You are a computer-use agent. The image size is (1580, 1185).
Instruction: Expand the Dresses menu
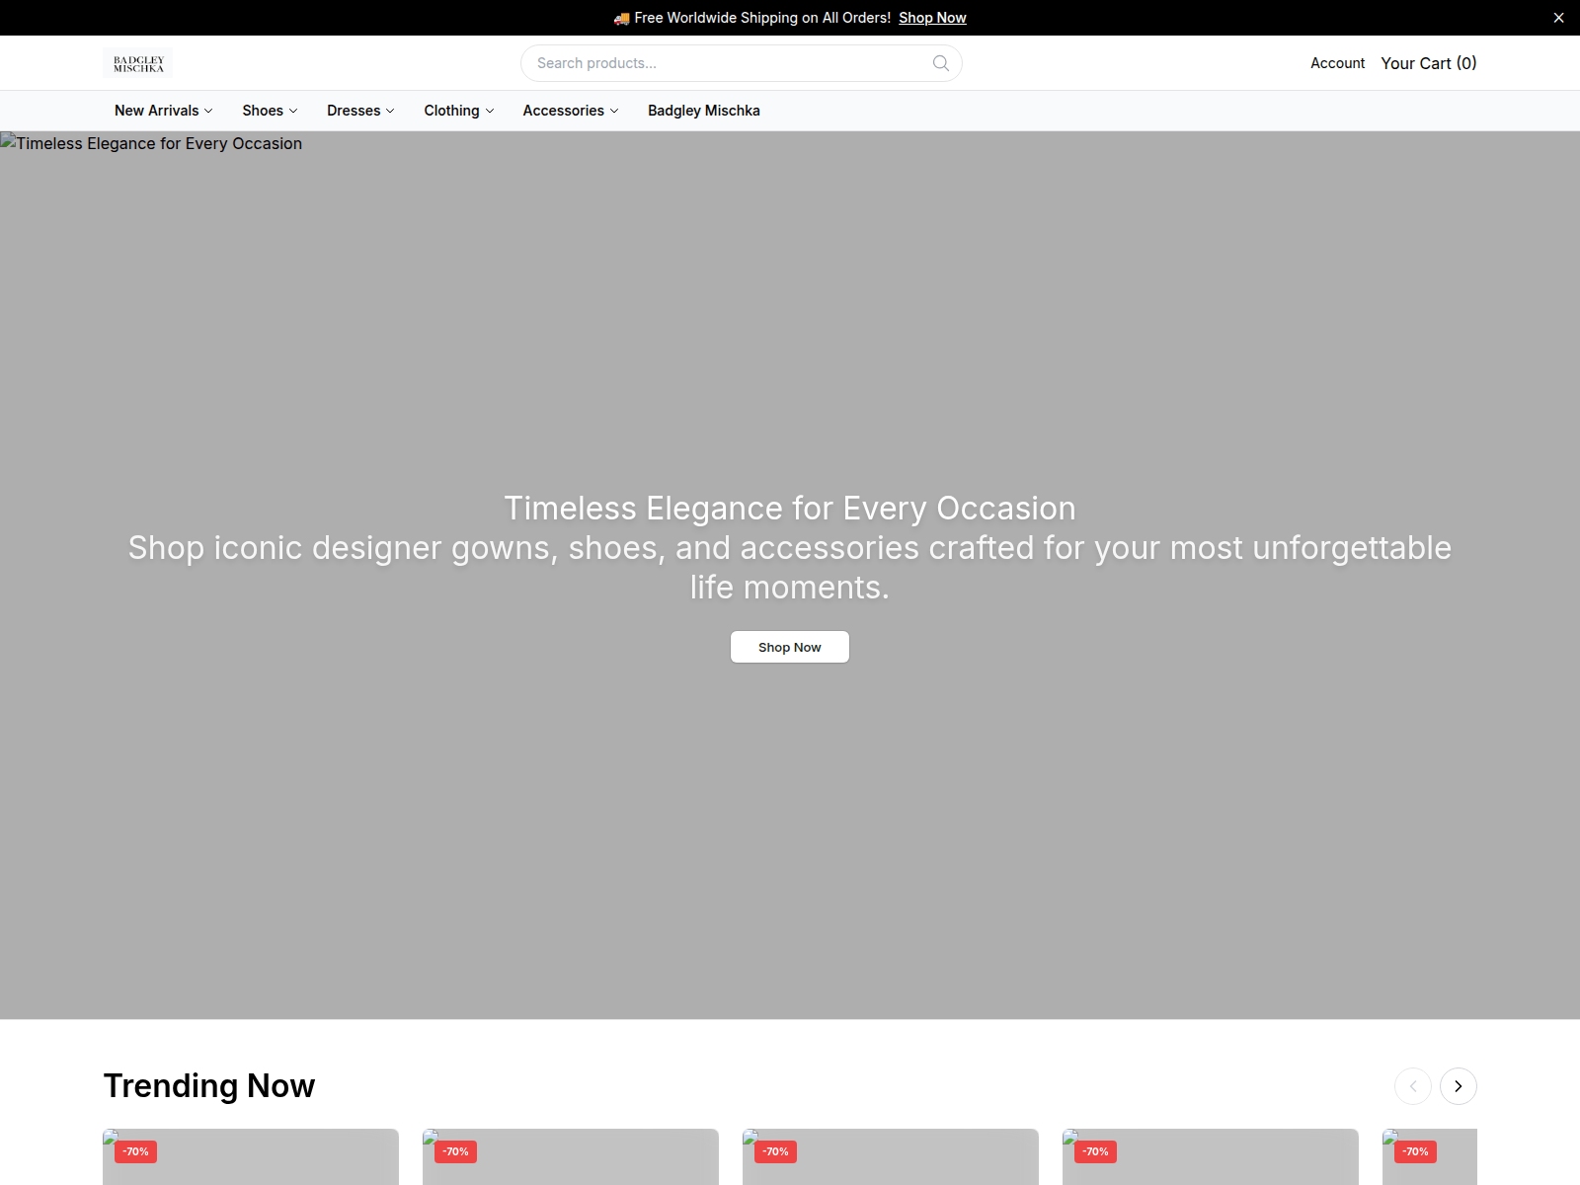click(x=360, y=111)
